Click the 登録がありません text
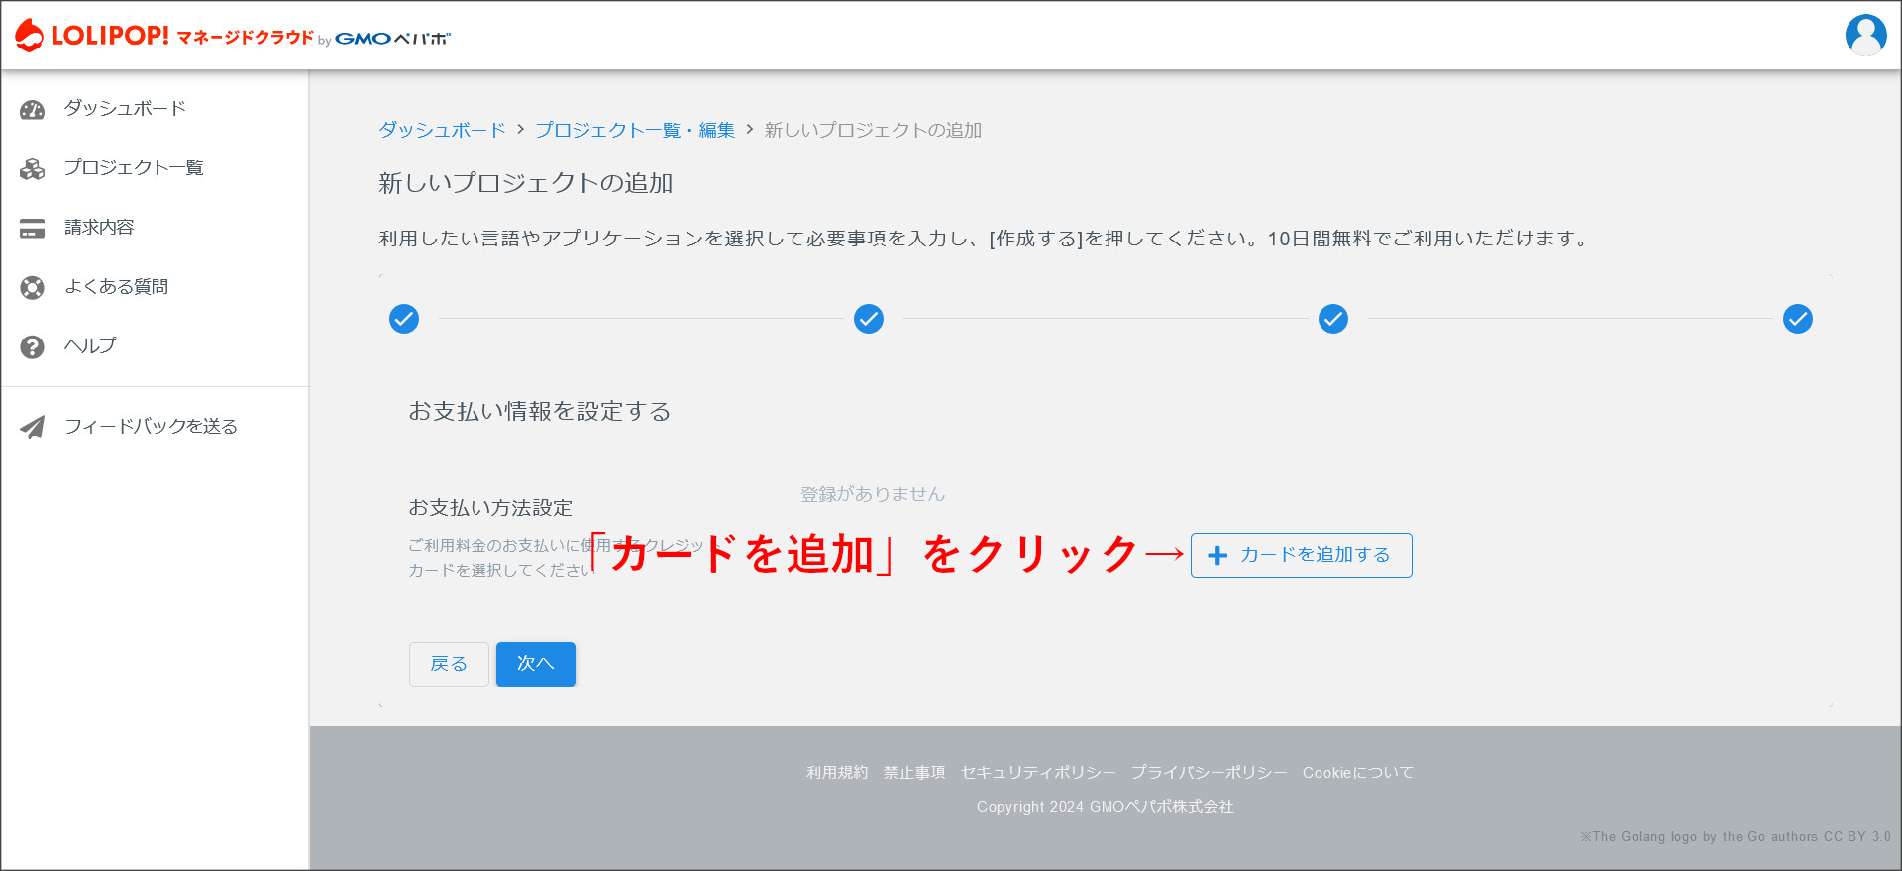 873,494
